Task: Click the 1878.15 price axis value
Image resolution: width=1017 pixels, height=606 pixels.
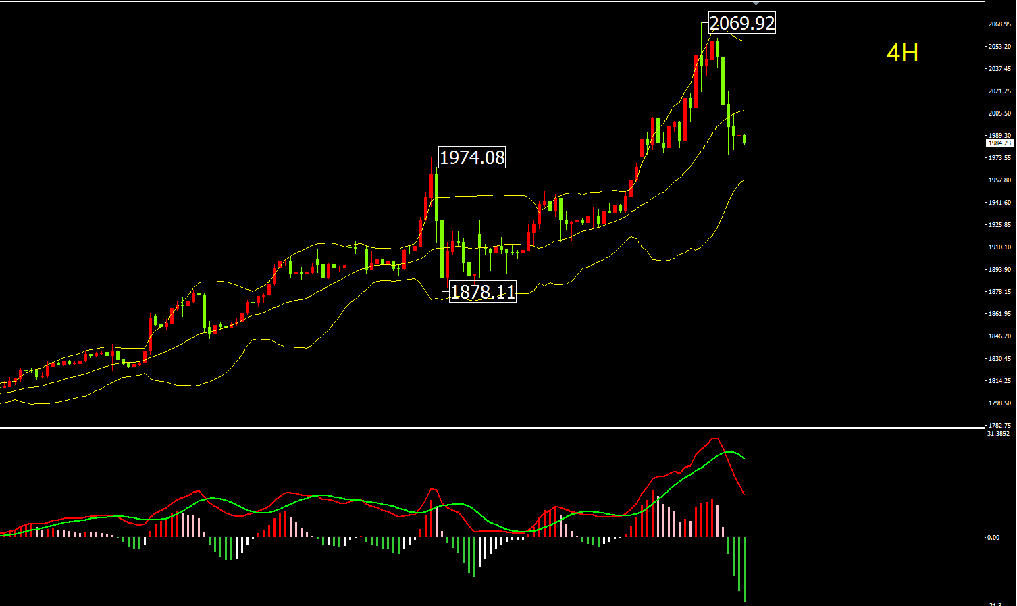Action: point(999,292)
